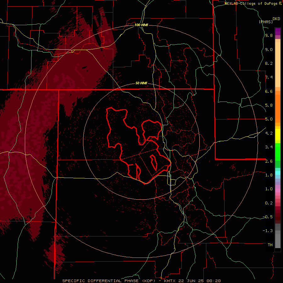Click the -0.5 value on the color scale
This screenshot has height=283, width=283.
268,217
